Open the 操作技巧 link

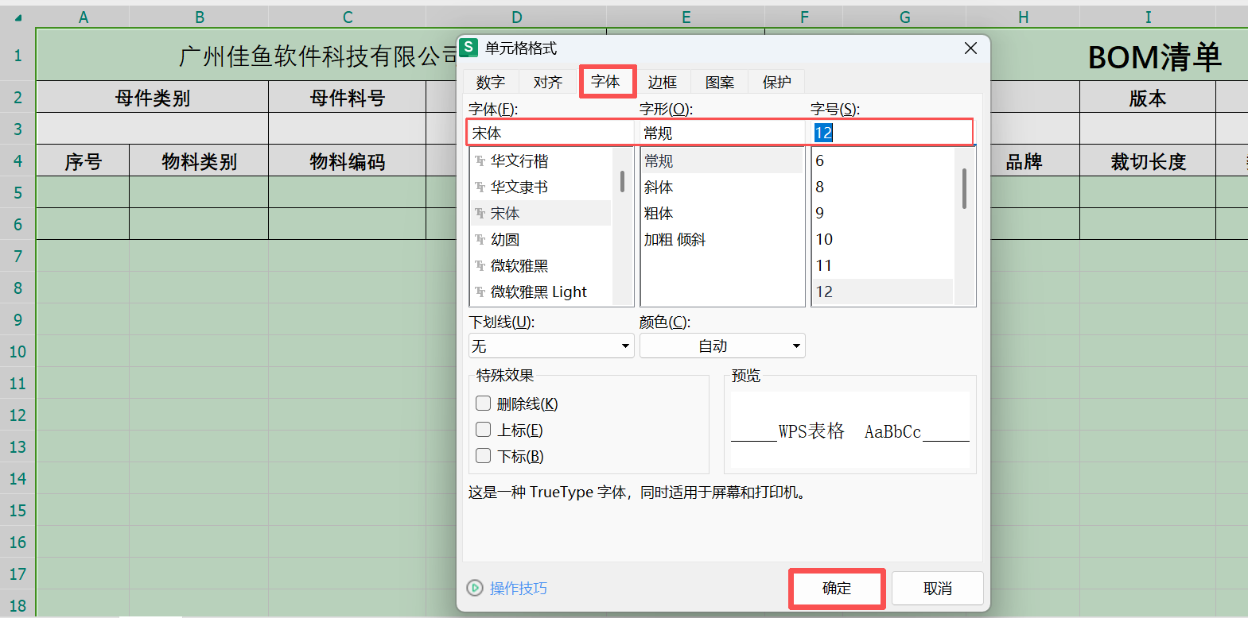point(519,588)
